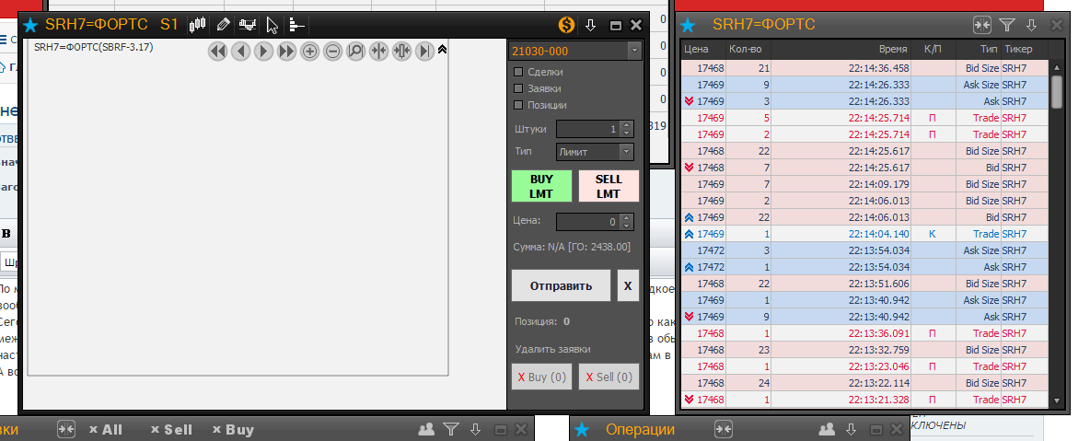This screenshot has height=441, width=1090.
Task: Choose the cursor pointer tool
Action: tap(272, 25)
